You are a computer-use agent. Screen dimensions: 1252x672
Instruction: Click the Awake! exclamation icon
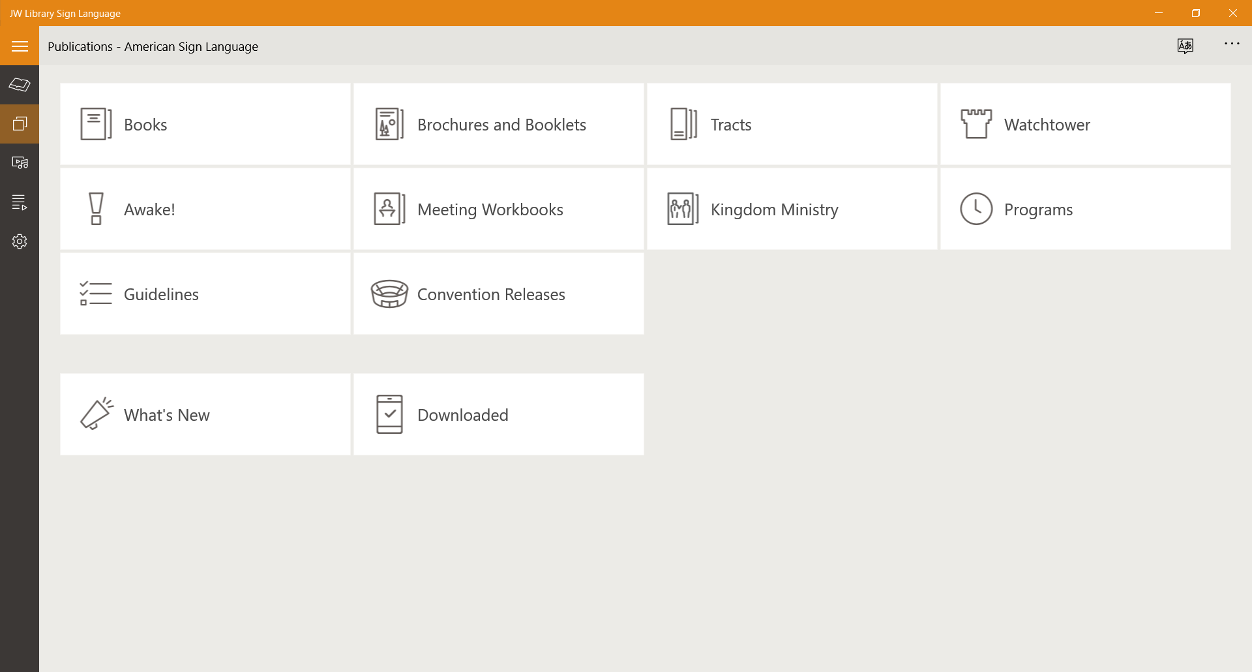click(x=96, y=209)
